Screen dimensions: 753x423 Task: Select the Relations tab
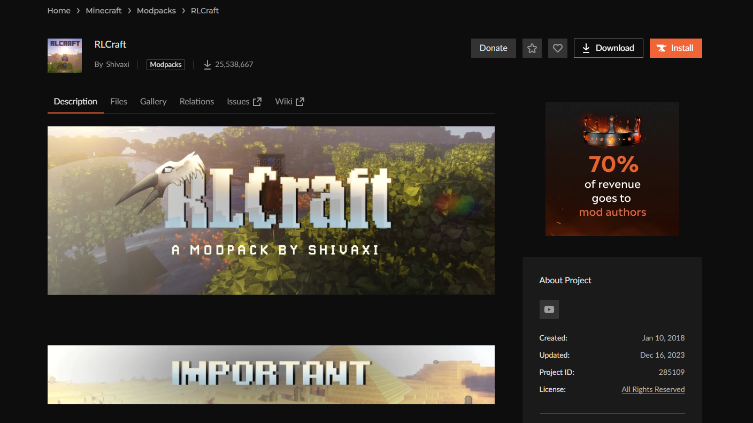(x=197, y=102)
